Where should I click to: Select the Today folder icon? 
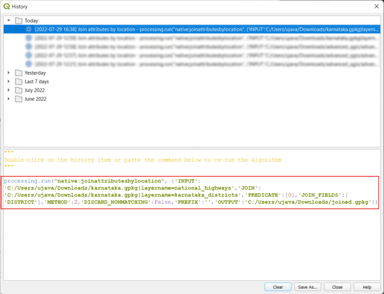tap(19, 21)
